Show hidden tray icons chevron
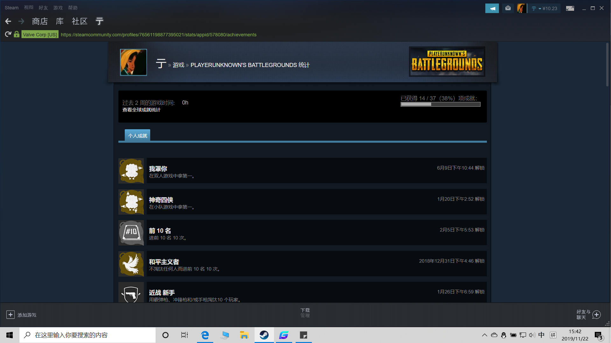 tap(484, 335)
